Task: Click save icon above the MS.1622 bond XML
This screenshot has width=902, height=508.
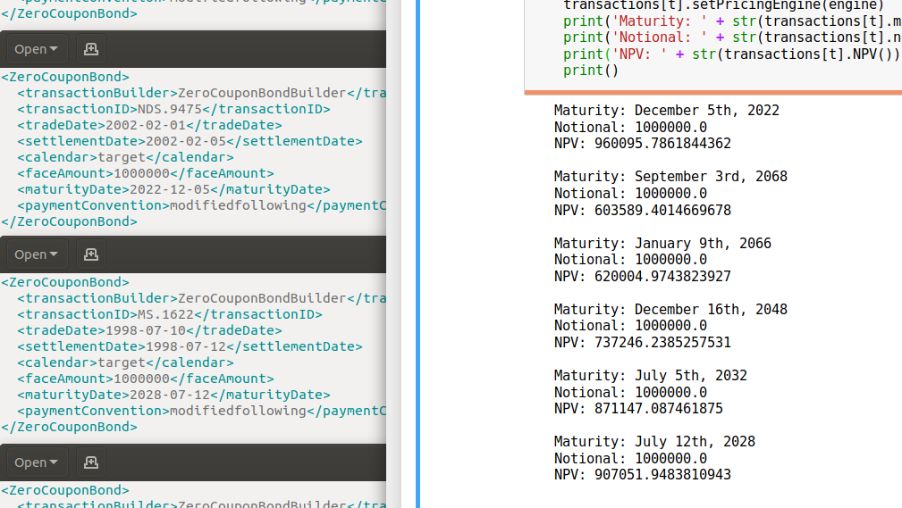Action: [x=91, y=254]
